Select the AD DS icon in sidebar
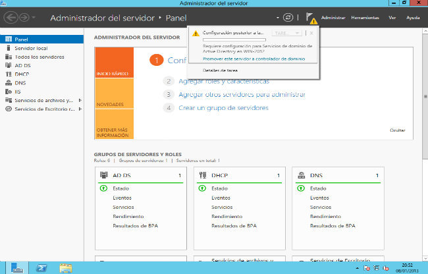This screenshot has width=428, height=274. [8, 66]
